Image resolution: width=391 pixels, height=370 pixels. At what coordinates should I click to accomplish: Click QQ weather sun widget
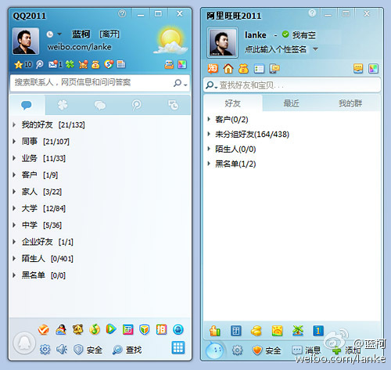(x=170, y=41)
